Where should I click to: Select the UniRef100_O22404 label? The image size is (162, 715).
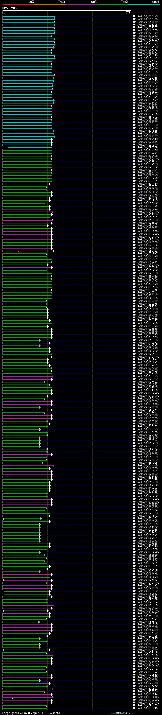[x=145, y=103]
